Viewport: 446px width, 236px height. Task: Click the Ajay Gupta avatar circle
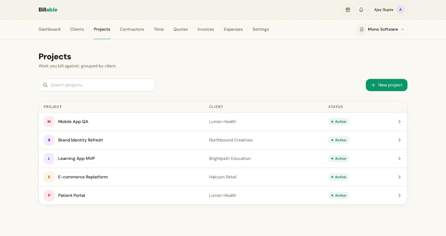coord(400,10)
